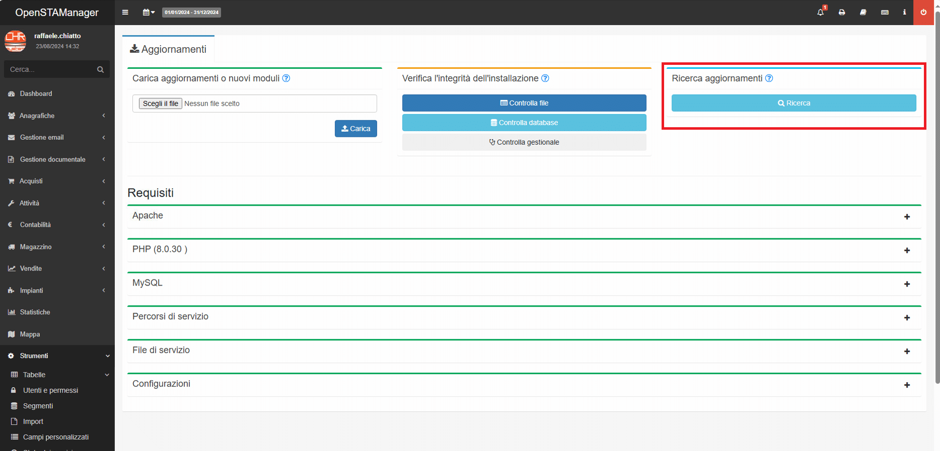The height and width of the screenshot is (451, 940).
Task: Open Import from Strumenti submenu
Action: pyautogui.click(x=33, y=421)
